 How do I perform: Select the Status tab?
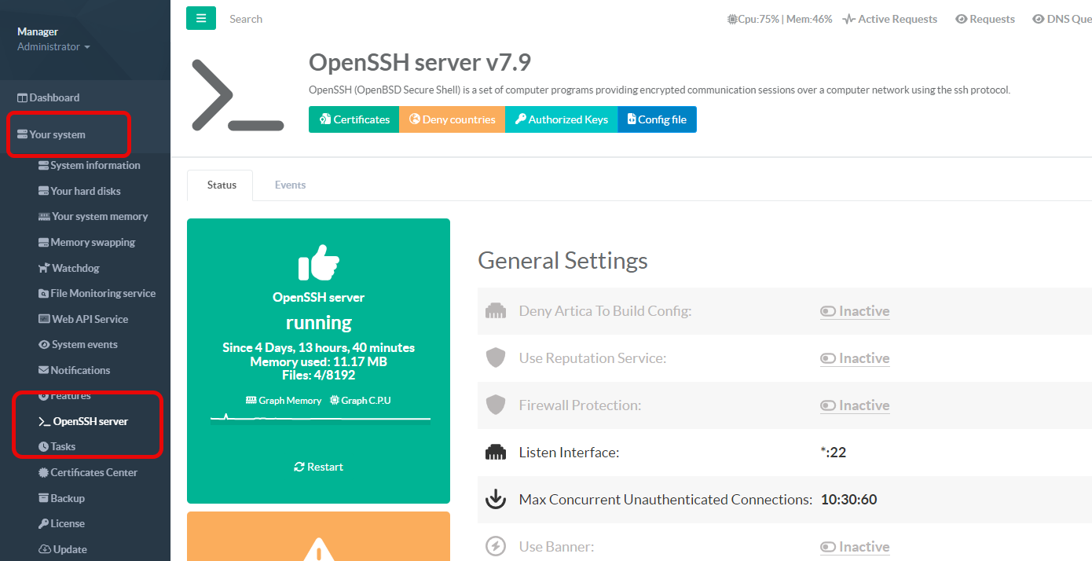(x=221, y=185)
